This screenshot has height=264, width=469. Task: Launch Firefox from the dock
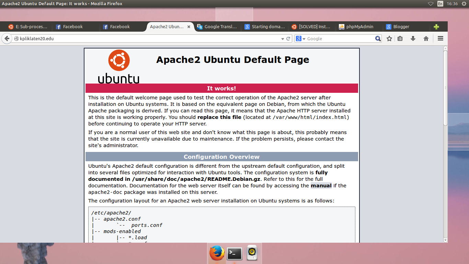[217, 253]
